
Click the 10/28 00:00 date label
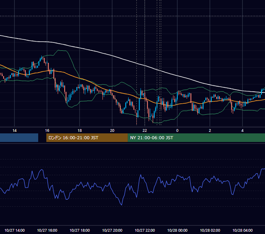pyautogui.click(x=177, y=230)
